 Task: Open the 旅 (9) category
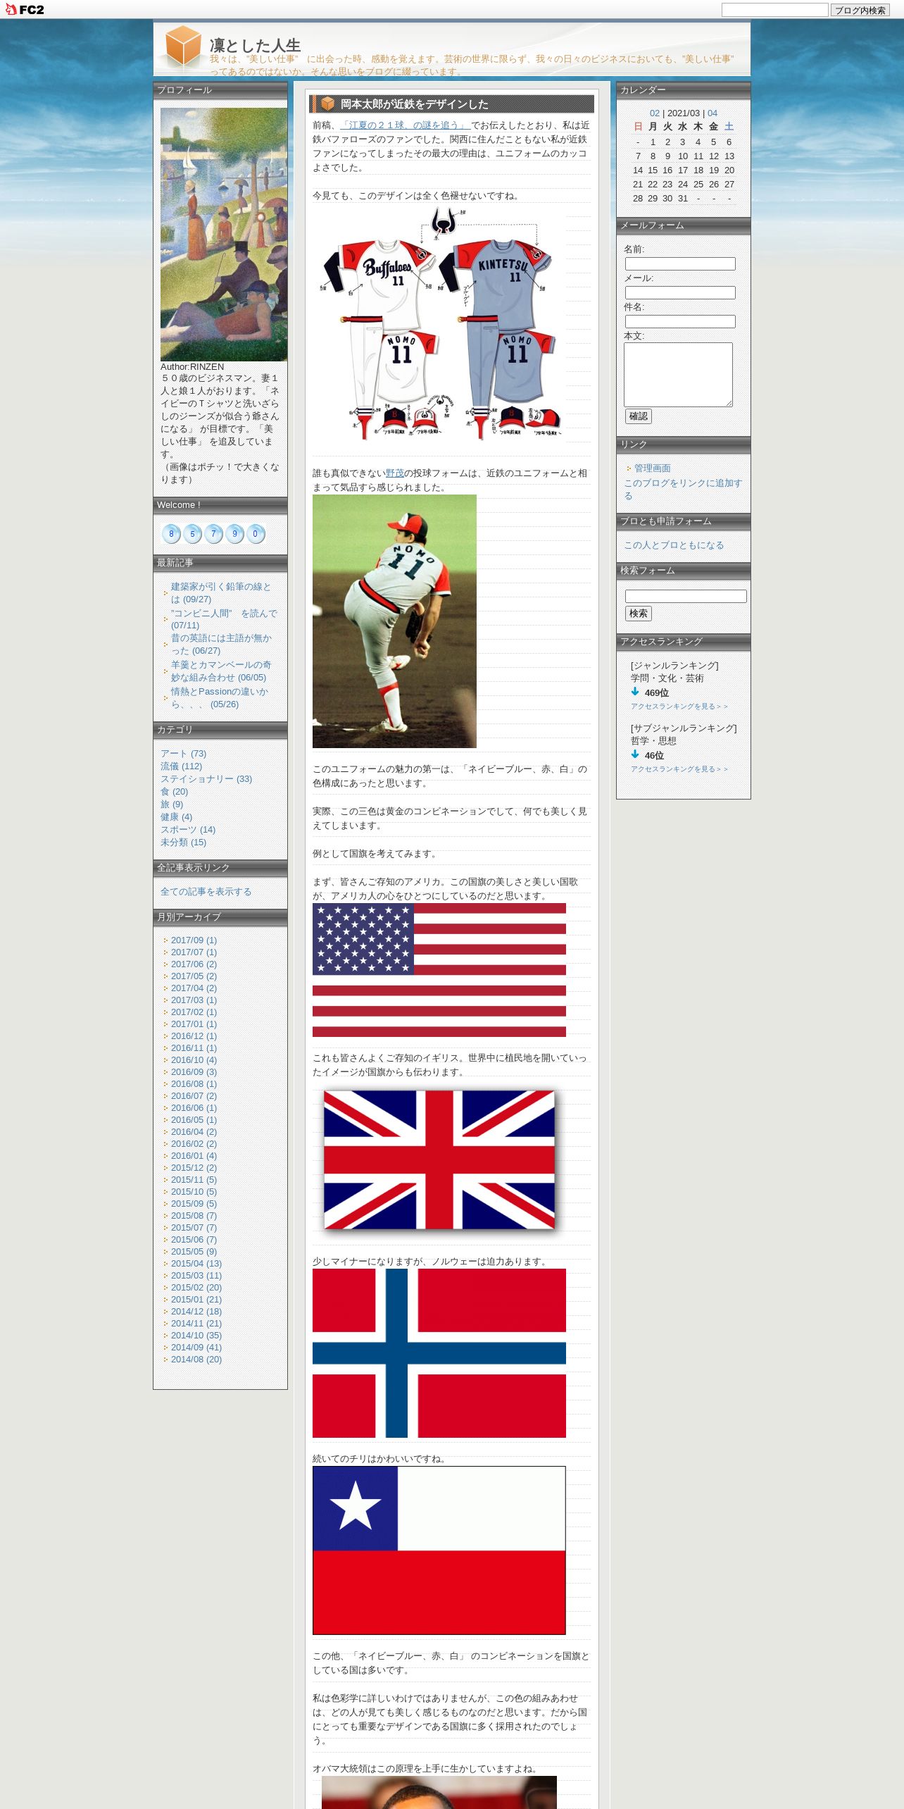(172, 804)
